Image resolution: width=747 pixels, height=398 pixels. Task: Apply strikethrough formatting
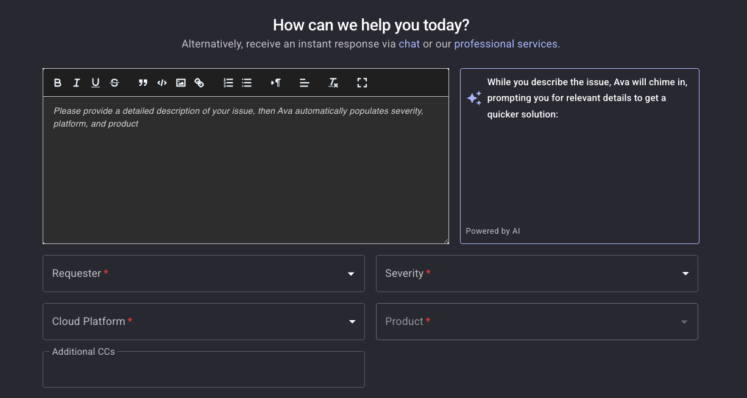(x=115, y=83)
